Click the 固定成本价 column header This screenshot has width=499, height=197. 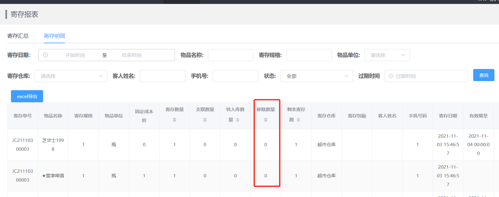[144, 116]
